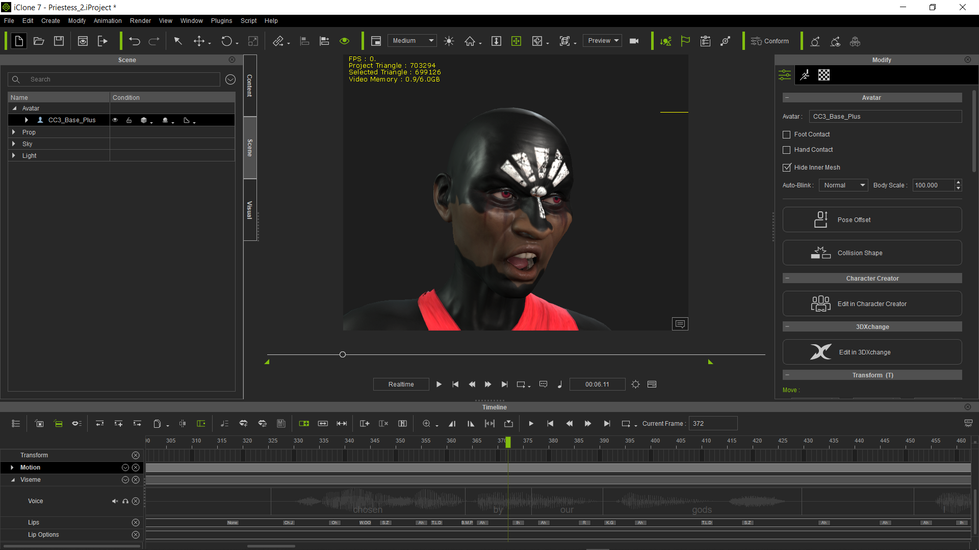Close the Lips track
This screenshot has height=550, width=979.
[x=136, y=522]
